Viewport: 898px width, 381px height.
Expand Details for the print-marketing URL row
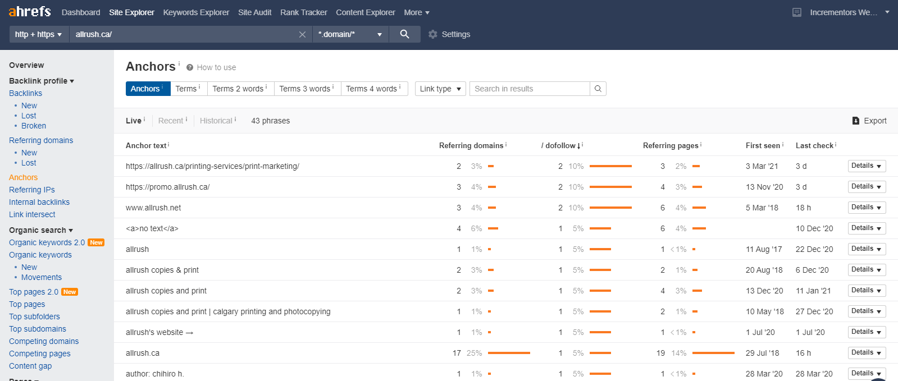867,166
